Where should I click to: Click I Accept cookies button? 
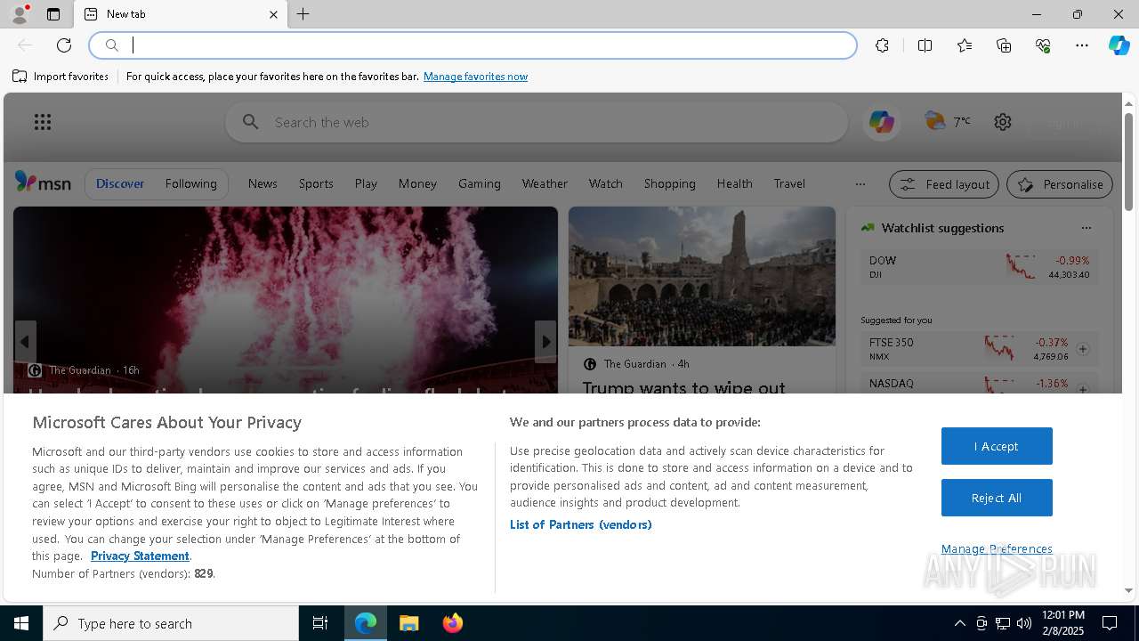pyautogui.click(x=997, y=446)
